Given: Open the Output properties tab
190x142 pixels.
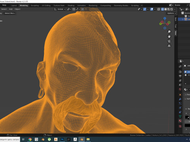Looking at the screenshot, I should coord(180,76).
